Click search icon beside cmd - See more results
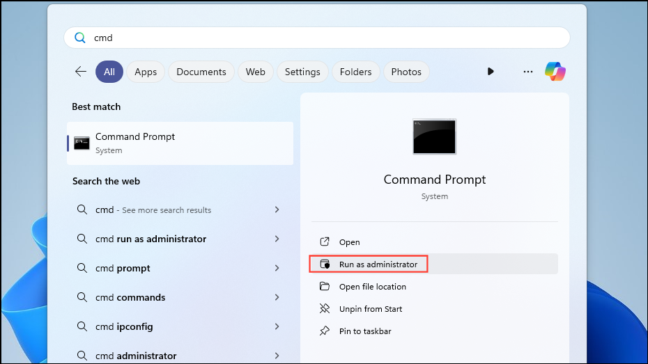The width and height of the screenshot is (648, 364). tap(82, 209)
